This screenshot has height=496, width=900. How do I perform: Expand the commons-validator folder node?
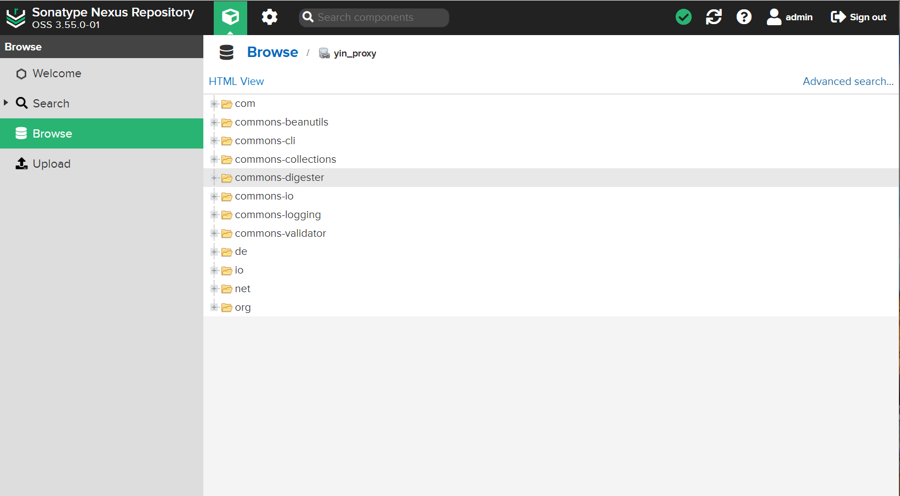[214, 233]
